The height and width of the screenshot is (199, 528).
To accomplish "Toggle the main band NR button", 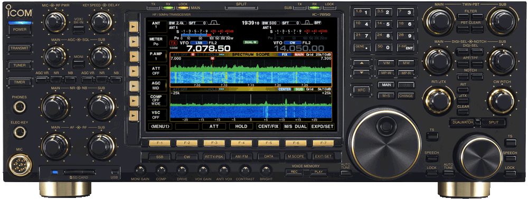I will click(x=56, y=80).
